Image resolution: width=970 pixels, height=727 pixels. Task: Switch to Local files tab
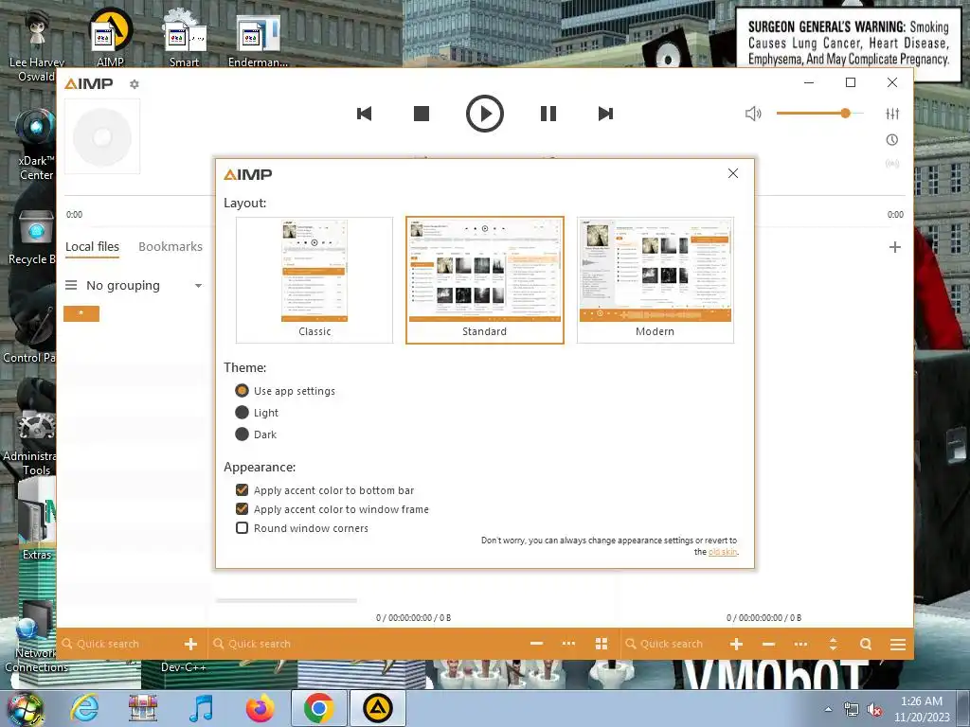tap(92, 247)
